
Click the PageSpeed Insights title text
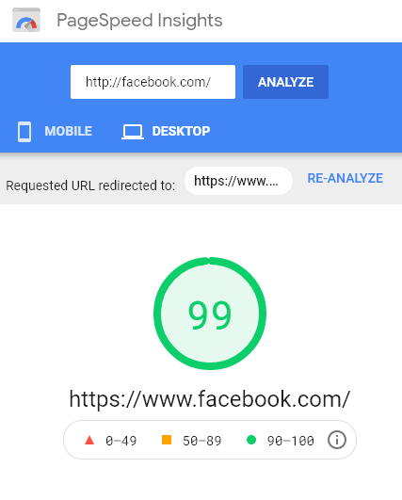coord(139,21)
